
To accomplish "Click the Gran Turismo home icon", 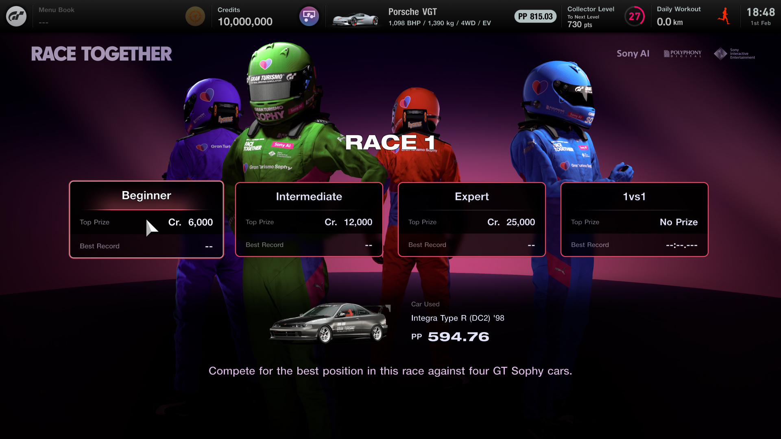I will (17, 17).
